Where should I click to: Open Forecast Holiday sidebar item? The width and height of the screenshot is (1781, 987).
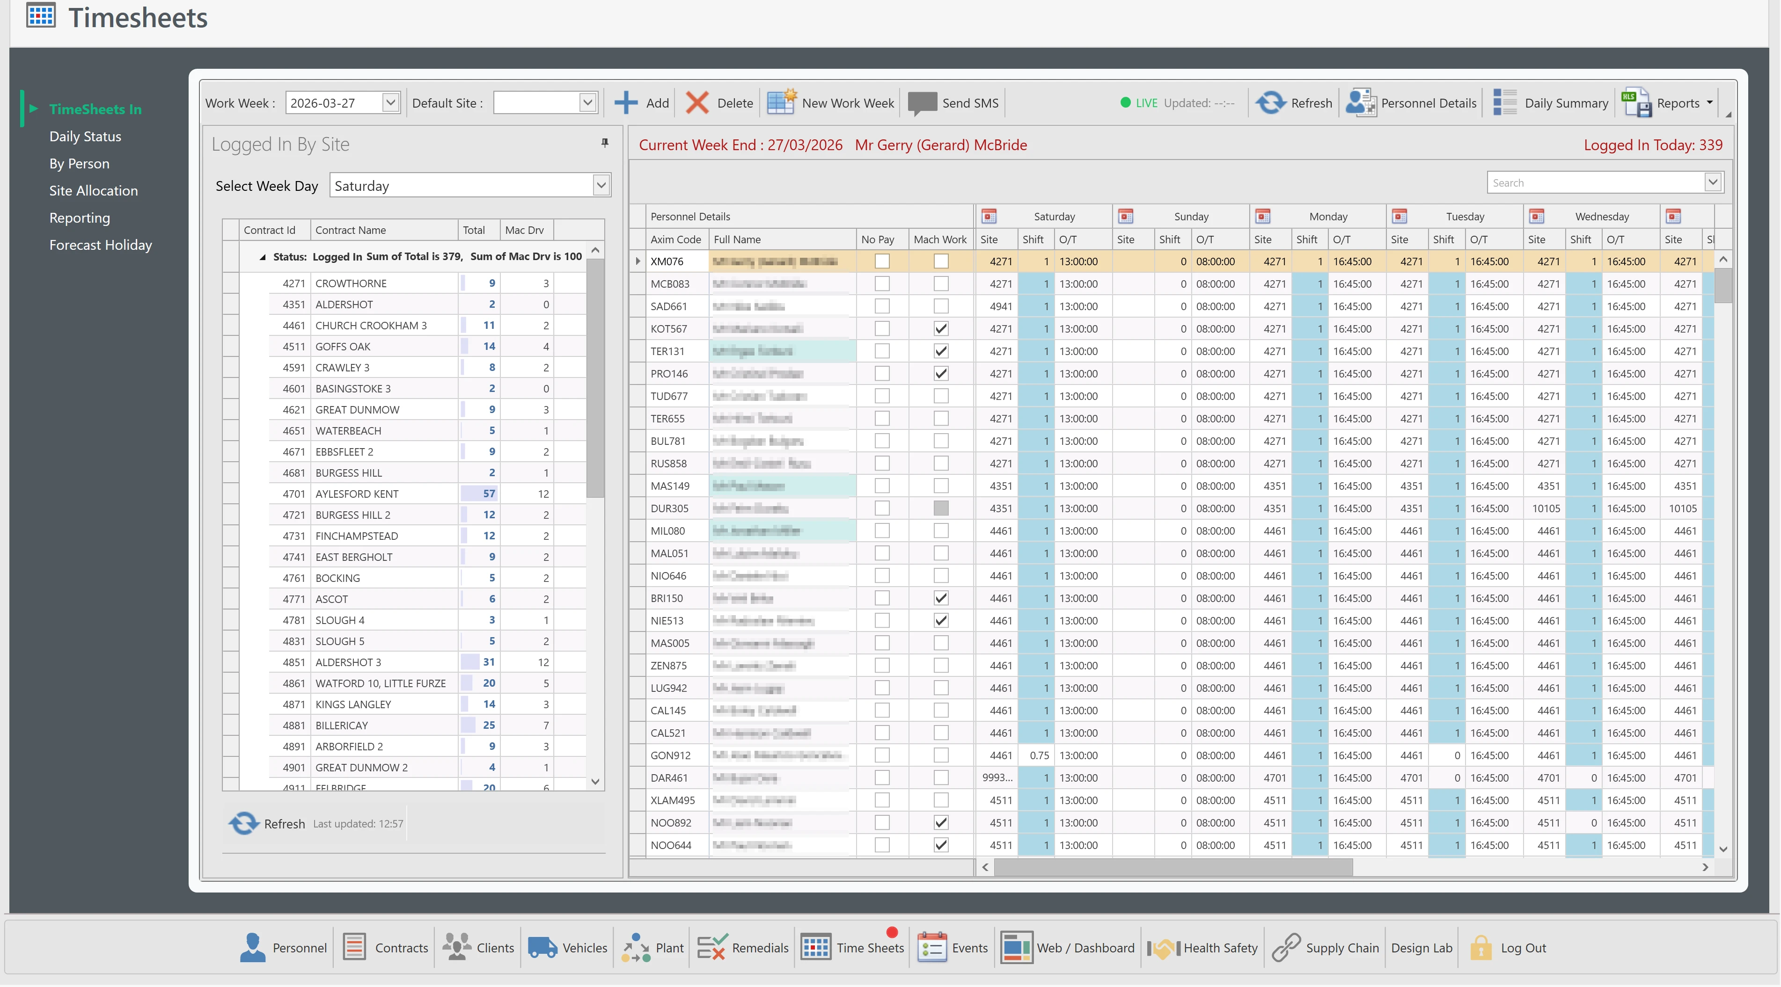tap(101, 245)
